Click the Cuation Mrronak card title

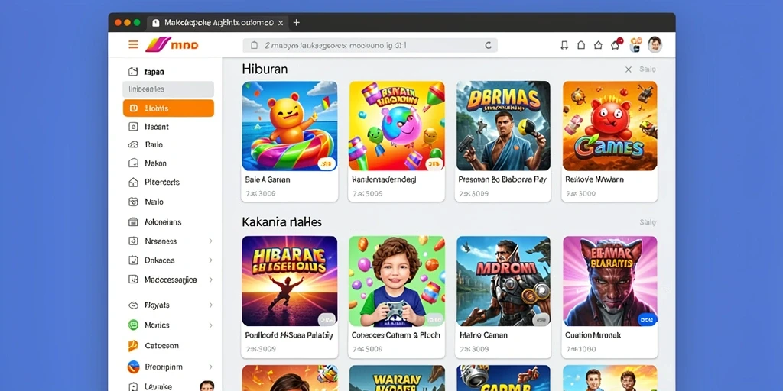tap(593, 335)
